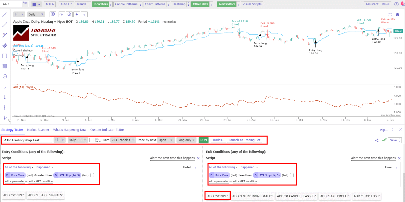Toggle the crosshair tool icon
The height and width of the screenshot is (202, 405).
point(77,14)
